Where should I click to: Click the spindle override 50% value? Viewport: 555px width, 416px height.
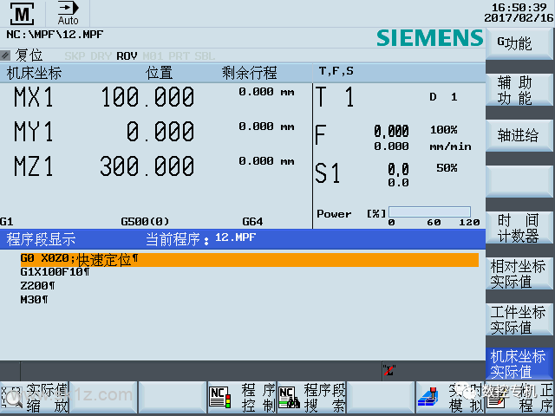point(447,167)
